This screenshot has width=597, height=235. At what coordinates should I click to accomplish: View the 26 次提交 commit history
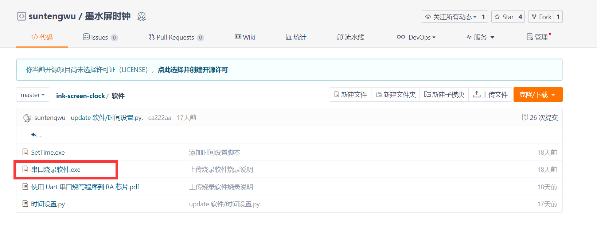[x=540, y=117]
